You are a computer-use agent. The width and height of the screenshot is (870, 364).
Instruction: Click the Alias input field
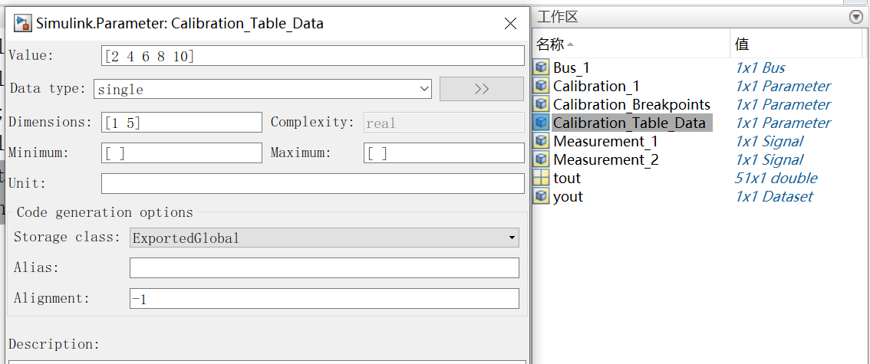(x=324, y=267)
